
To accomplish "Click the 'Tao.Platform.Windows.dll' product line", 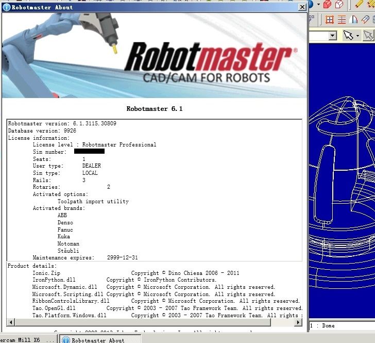I will tap(167, 315).
